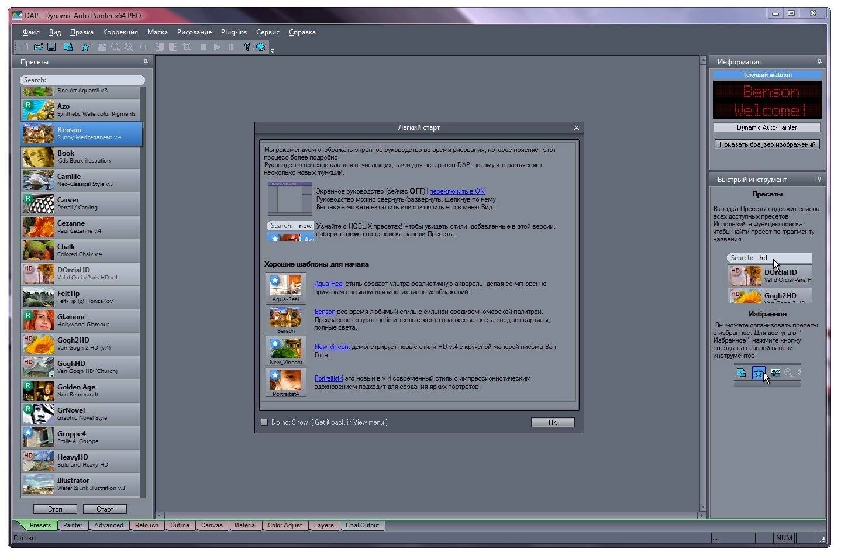Open the Коррекция menu
The width and height of the screenshot is (841, 559).
[120, 32]
